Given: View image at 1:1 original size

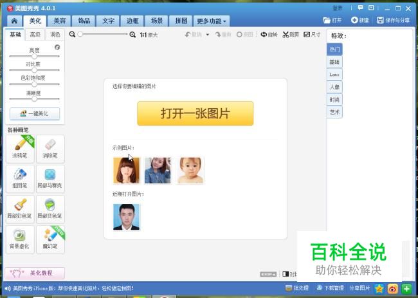Looking at the screenshot, I should click(x=149, y=35).
